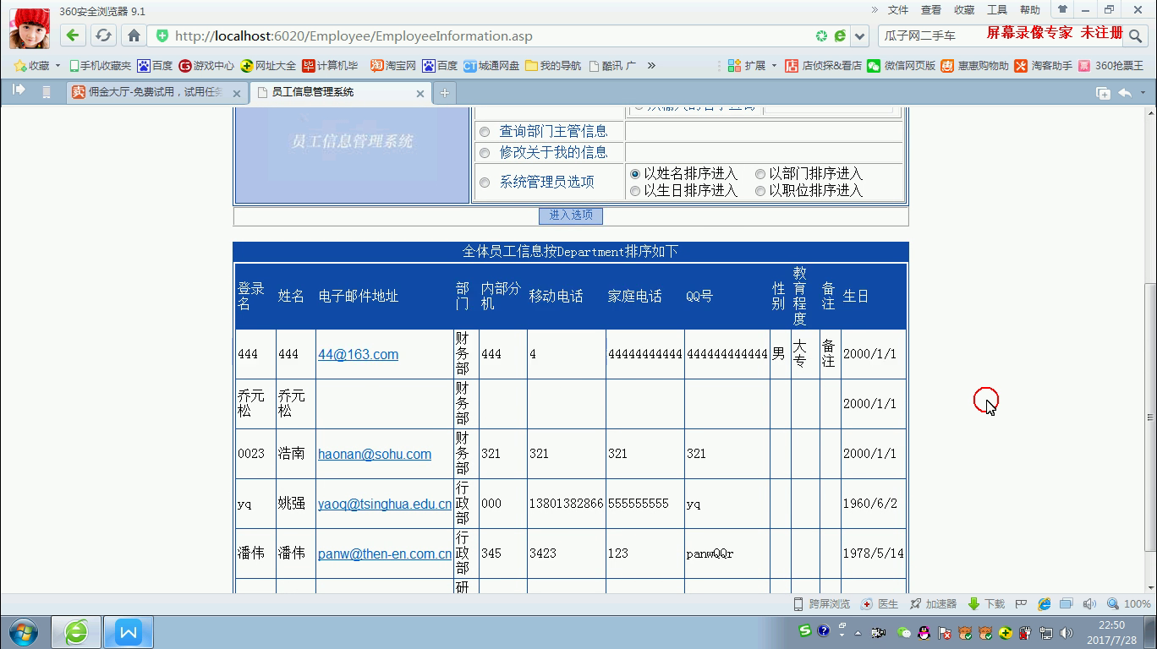The width and height of the screenshot is (1157, 649).
Task: Open the 惠惠购物助 extension
Action: [975, 65]
